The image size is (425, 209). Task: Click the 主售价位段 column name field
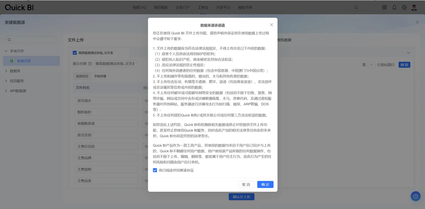coord(107,147)
